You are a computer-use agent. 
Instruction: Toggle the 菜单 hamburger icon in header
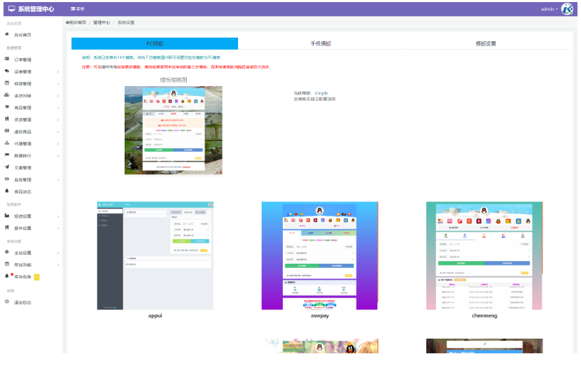[x=73, y=9]
